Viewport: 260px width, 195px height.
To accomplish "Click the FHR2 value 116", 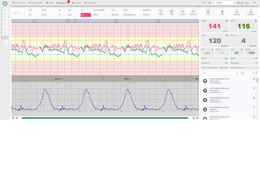I will click(243, 26).
